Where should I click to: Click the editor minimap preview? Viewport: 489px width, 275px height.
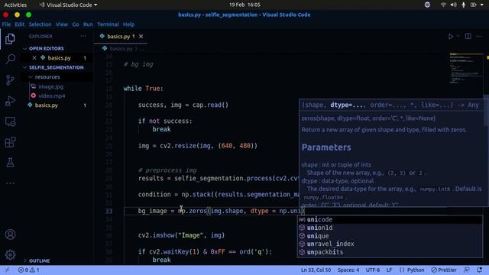[466, 69]
